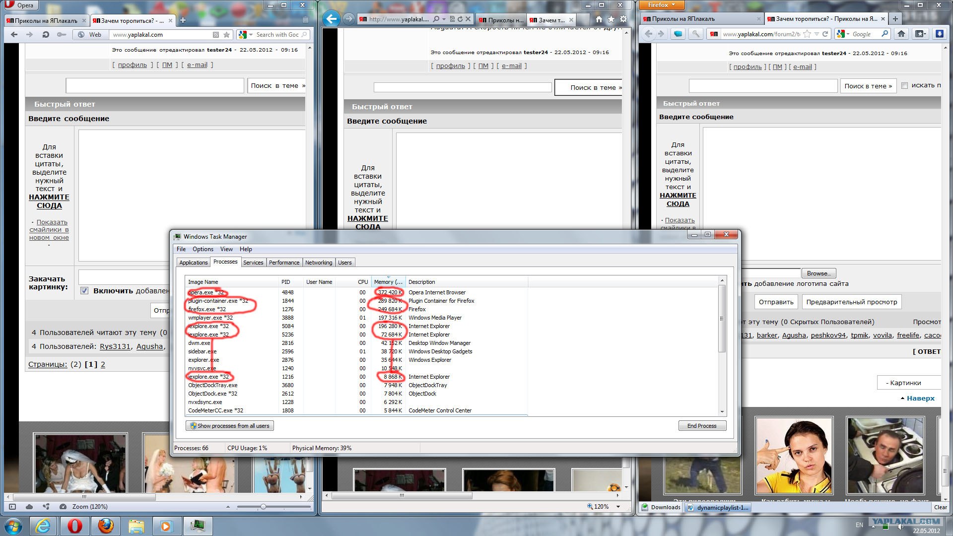The height and width of the screenshot is (536, 953).
Task: Refresh the page in Internet Explorer
Action: (460, 19)
